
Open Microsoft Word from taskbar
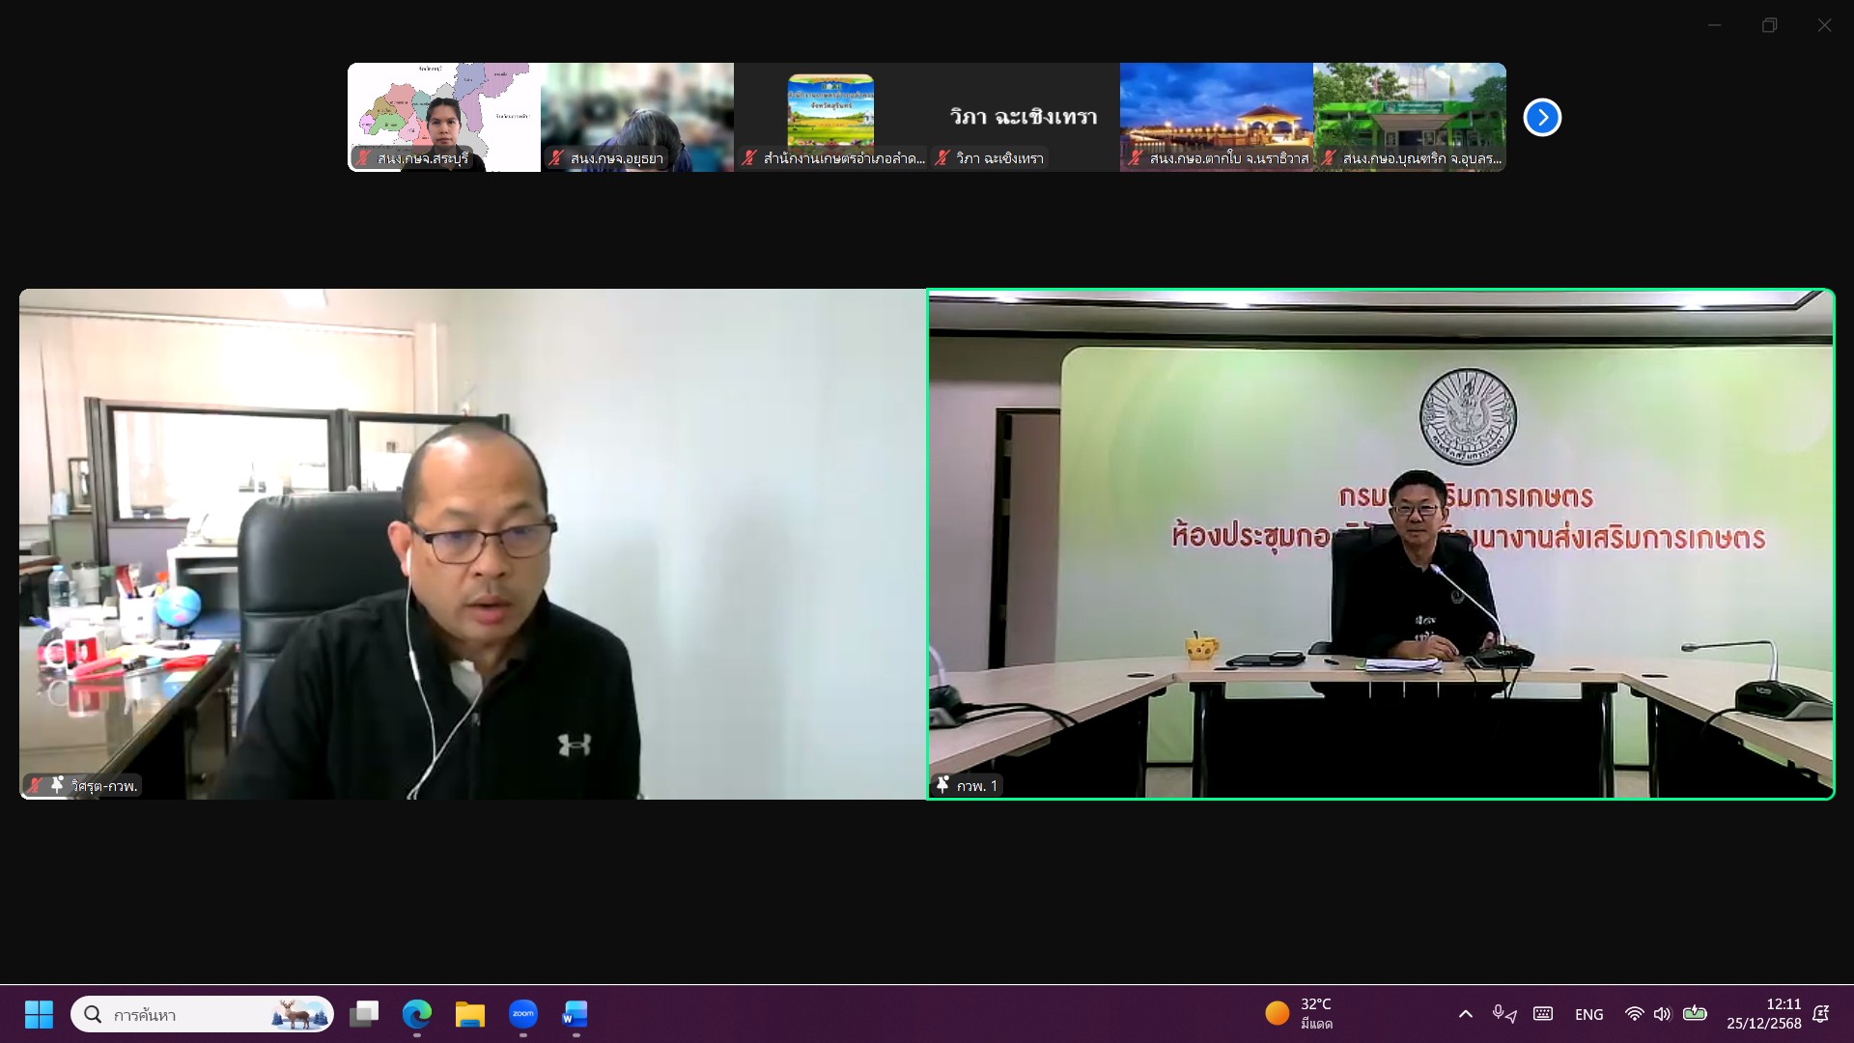pyautogui.click(x=575, y=1014)
